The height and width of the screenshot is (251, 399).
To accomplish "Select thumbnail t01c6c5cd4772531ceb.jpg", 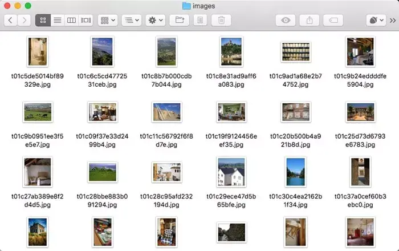I will pyautogui.click(x=102, y=52).
